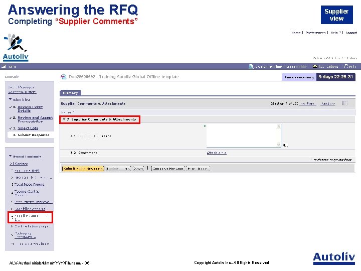
Task: Click the Logout link
Action: [351, 33]
